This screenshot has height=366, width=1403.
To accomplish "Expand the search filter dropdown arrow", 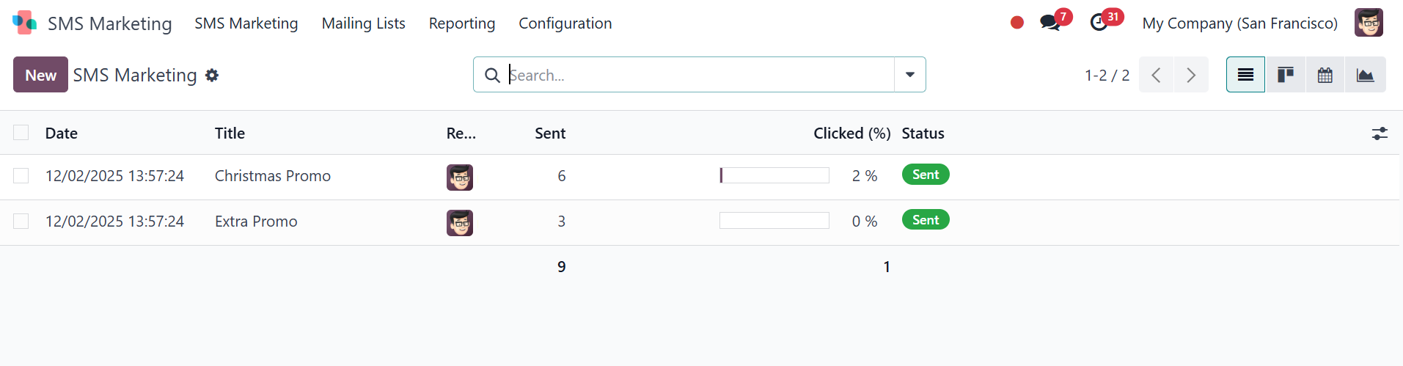I will (x=910, y=75).
